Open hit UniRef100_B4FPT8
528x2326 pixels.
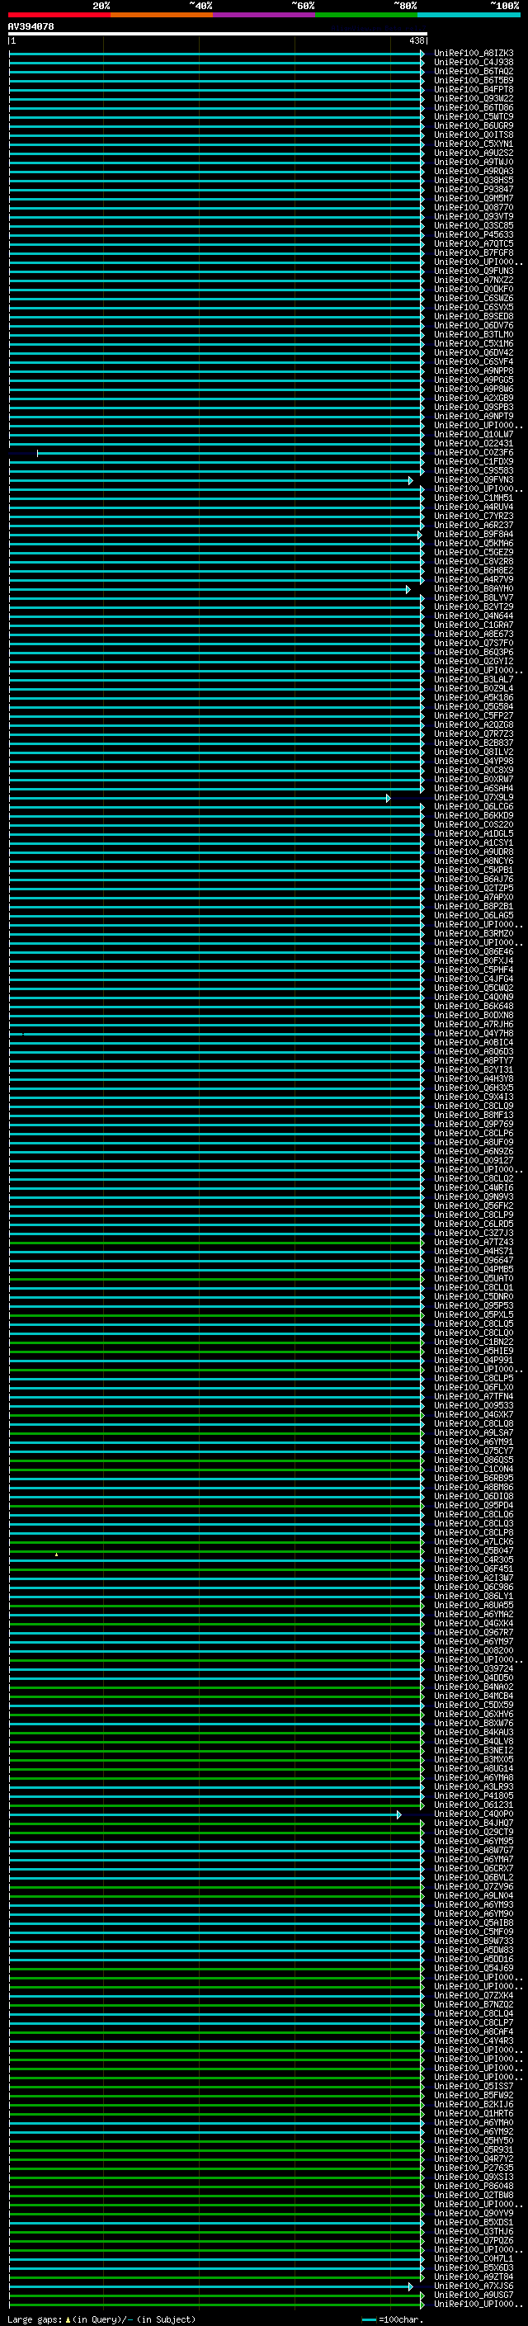coord(474,89)
